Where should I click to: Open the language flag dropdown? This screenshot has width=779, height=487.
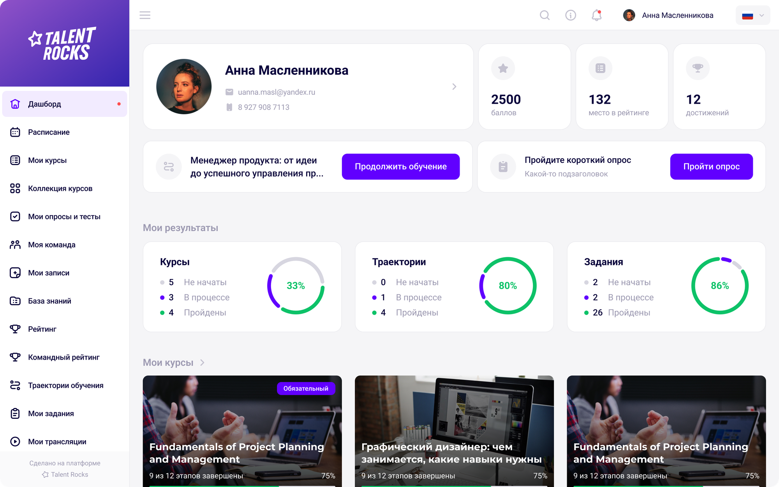tap(753, 16)
